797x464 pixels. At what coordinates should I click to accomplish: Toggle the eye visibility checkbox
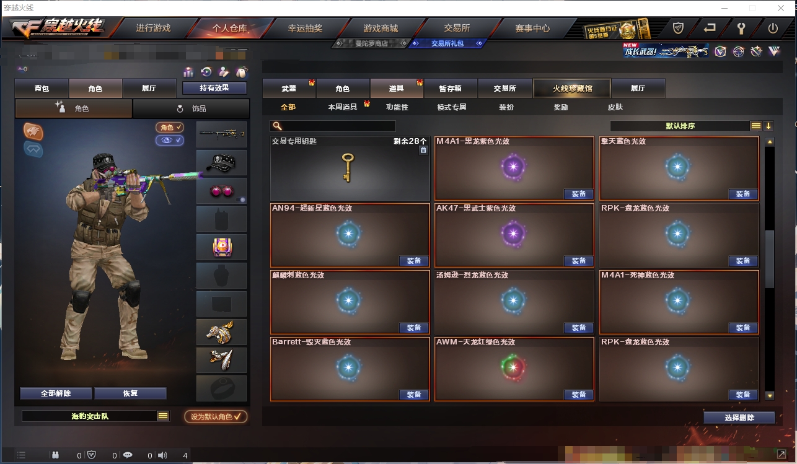(x=170, y=141)
